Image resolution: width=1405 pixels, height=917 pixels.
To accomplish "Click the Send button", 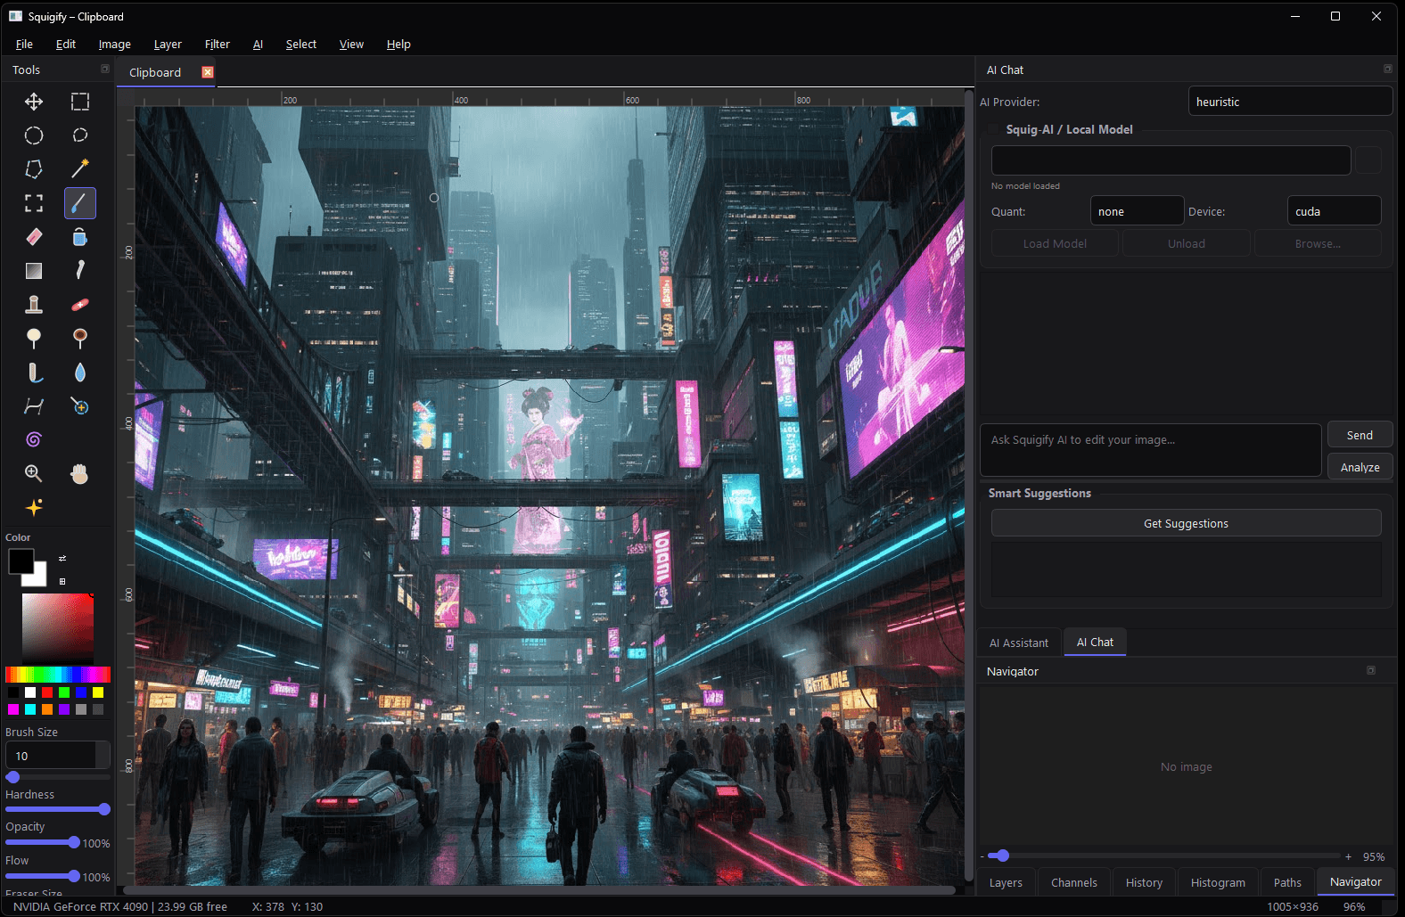I will click(x=1360, y=435).
